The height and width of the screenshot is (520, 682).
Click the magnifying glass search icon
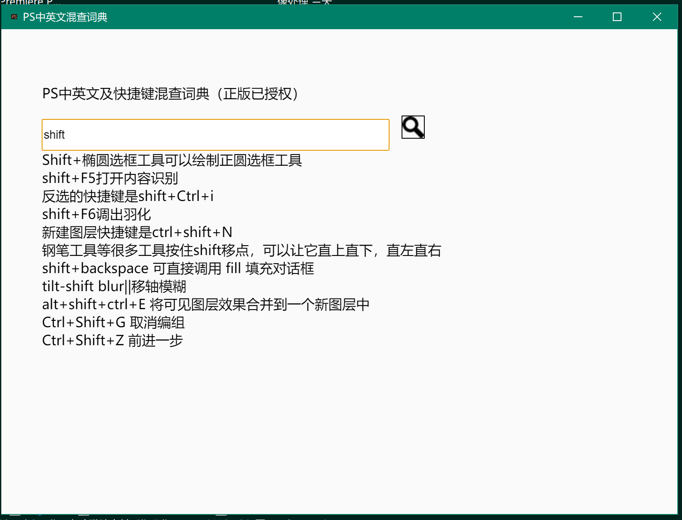point(413,127)
